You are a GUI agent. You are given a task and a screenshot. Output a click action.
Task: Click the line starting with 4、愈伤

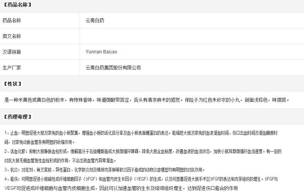click(x=141, y=179)
